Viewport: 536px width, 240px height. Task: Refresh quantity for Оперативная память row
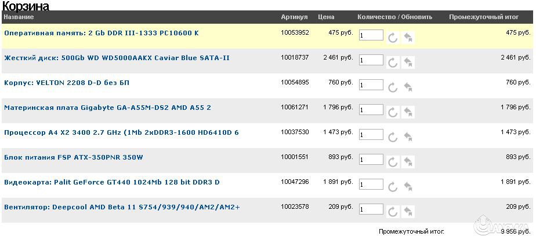pyautogui.click(x=393, y=38)
